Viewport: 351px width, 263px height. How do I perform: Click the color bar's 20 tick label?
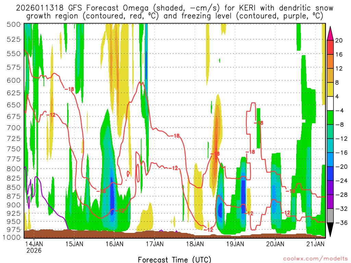pyautogui.click(x=339, y=40)
